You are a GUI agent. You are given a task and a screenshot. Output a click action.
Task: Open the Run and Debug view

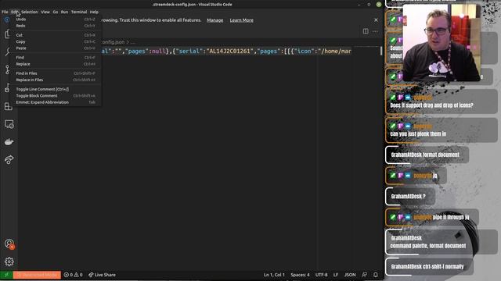pos(8,87)
